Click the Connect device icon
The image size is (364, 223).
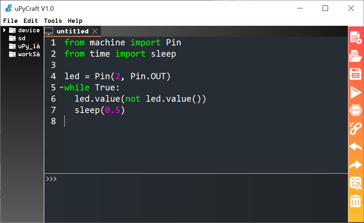[355, 128]
